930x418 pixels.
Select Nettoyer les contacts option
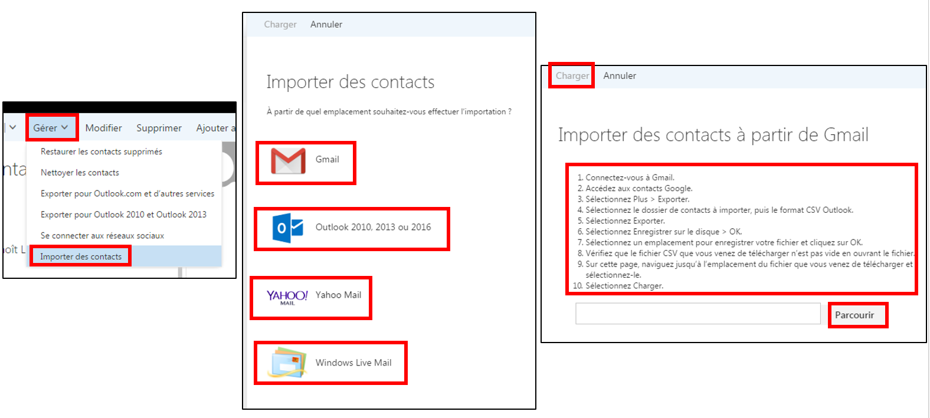click(80, 173)
